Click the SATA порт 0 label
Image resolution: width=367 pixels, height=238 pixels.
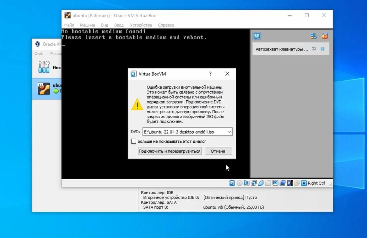coord(156,207)
